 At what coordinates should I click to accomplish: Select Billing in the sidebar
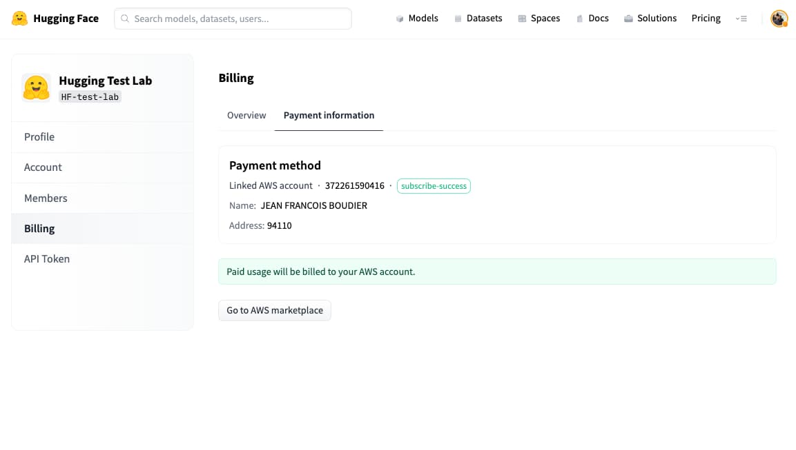(39, 229)
